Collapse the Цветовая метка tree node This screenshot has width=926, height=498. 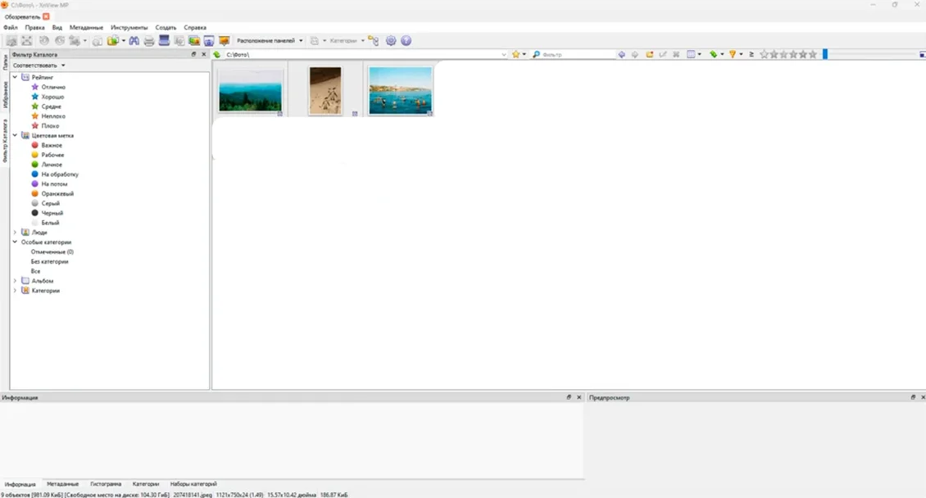click(x=16, y=135)
